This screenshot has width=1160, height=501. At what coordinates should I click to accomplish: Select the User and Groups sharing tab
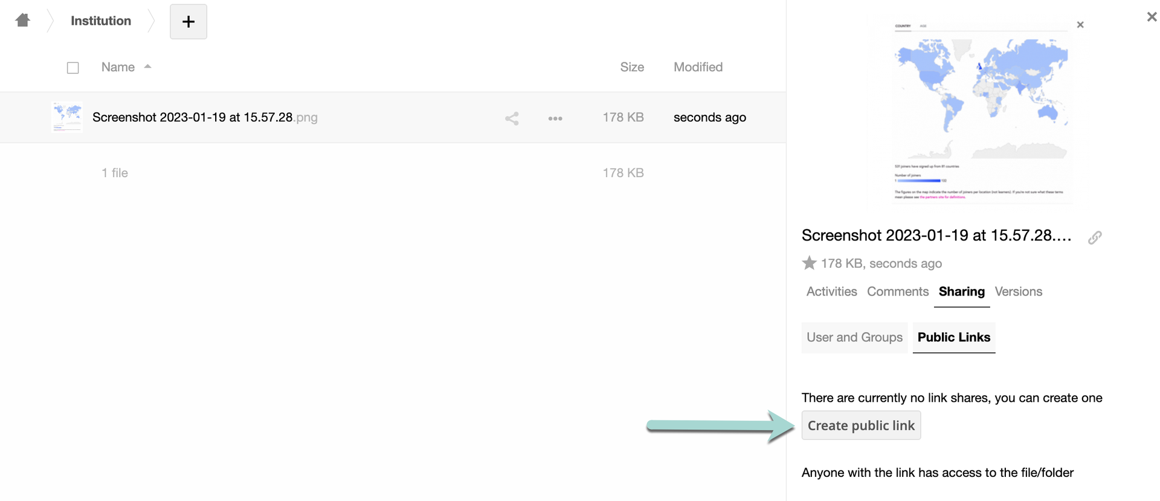[x=854, y=337]
